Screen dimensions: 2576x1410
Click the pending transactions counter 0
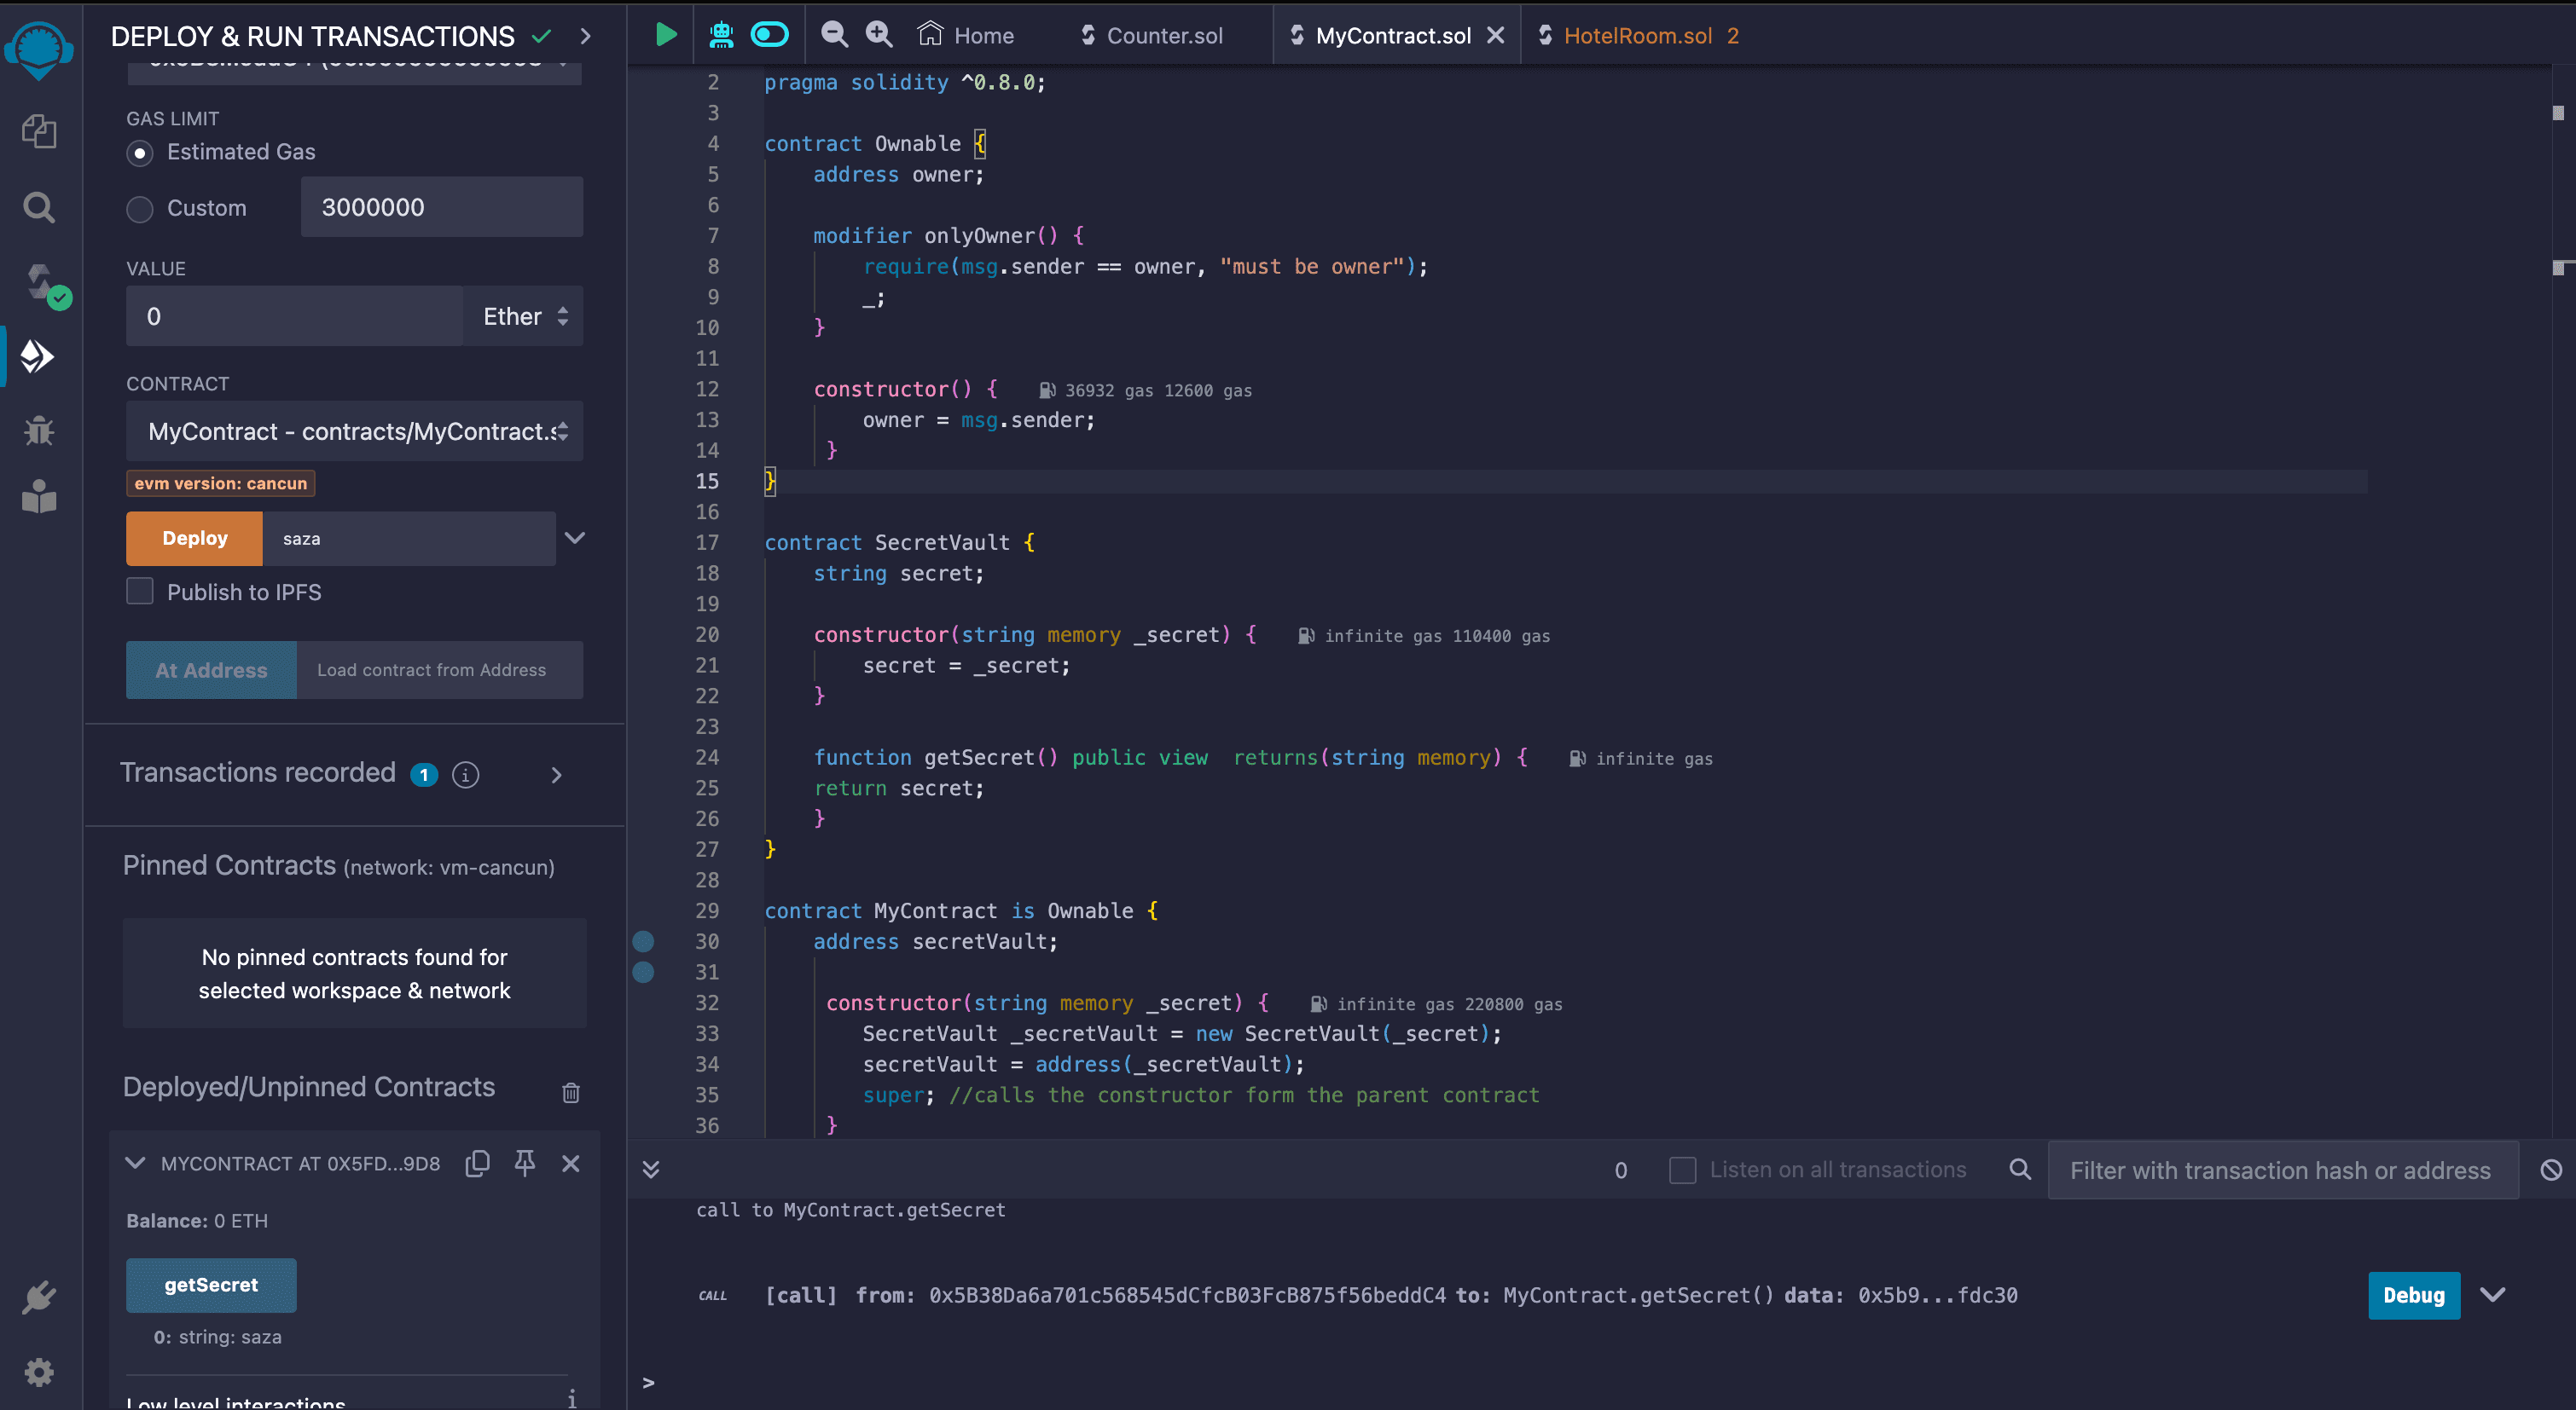(x=1621, y=1169)
